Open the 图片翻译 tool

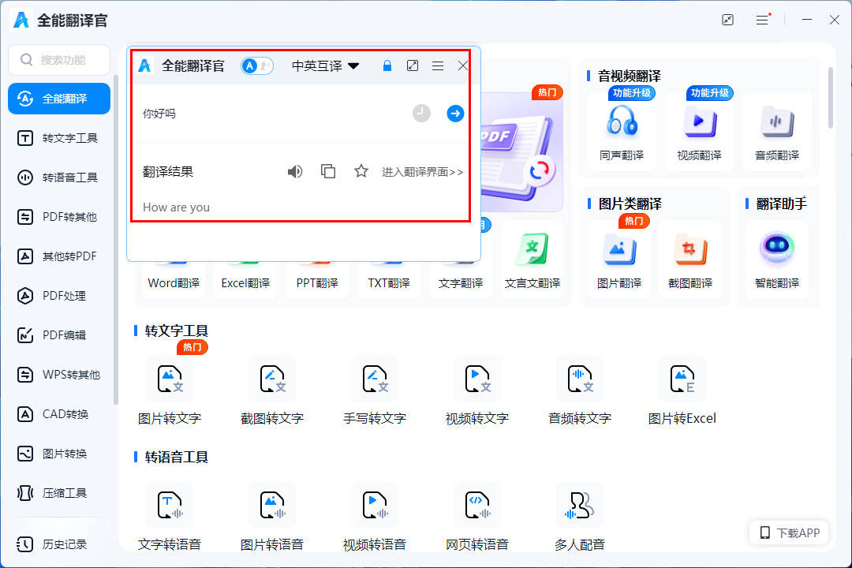coord(619,260)
